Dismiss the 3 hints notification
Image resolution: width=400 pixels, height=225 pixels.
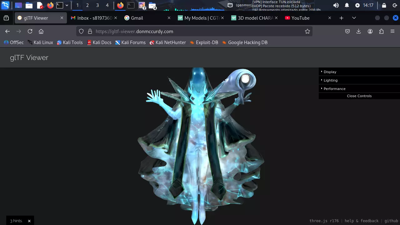point(29,221)
